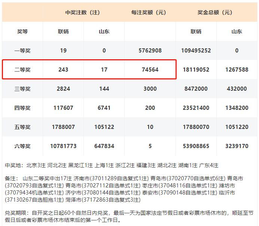
Task: Click the total prize value 109495252
Action: click(x=196, y=51)
